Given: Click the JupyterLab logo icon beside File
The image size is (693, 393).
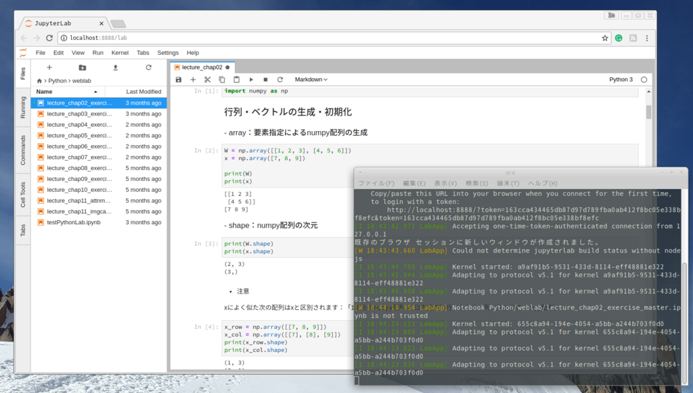Looking at the screenshot, I should click(23, 53).
